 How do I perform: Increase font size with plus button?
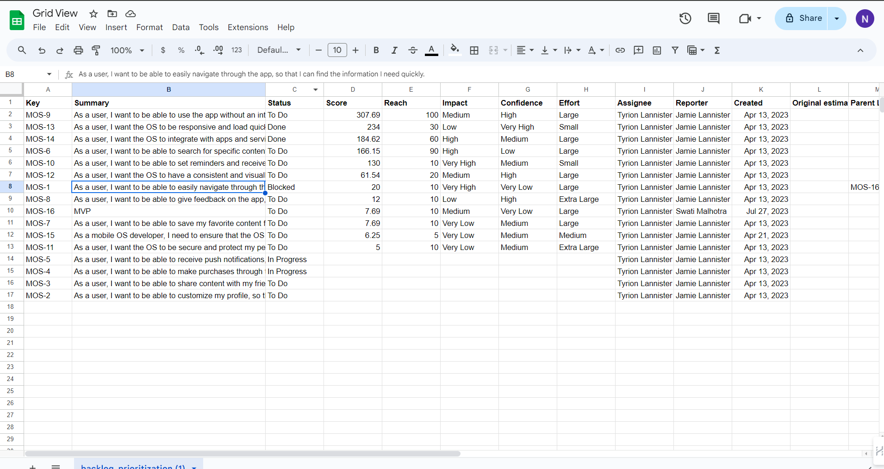pyautogui.click(x=355, y=50)
